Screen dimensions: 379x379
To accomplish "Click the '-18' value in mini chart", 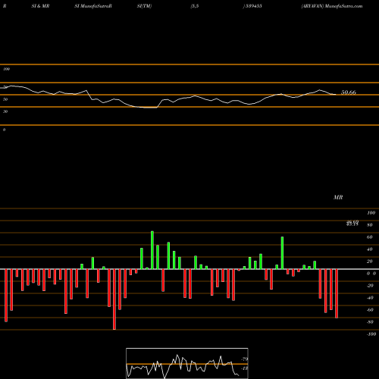I will pos(244,368).
